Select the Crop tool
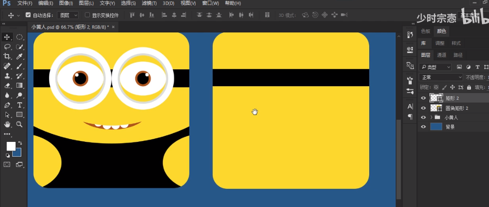Screen dimensions: 489x207 pos(7,57)
